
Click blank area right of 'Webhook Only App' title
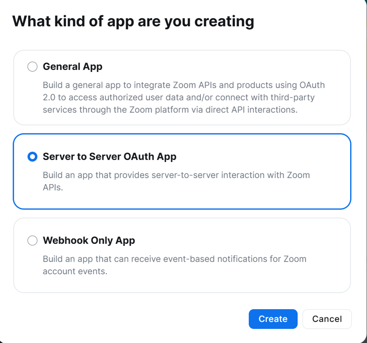pos(241,241)
